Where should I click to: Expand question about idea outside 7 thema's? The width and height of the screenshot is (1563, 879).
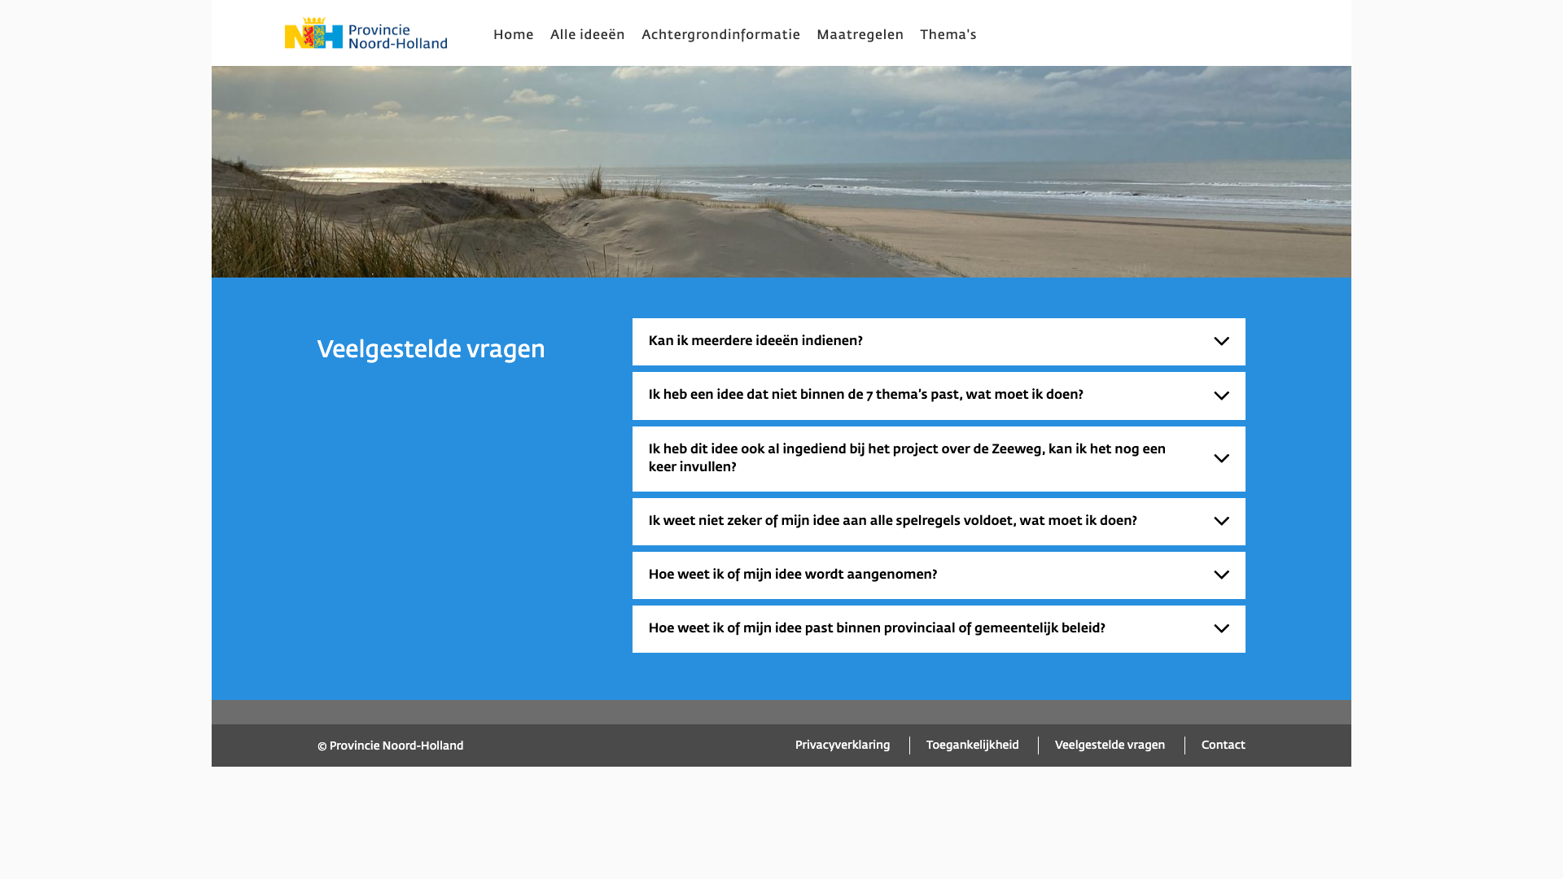(x=865, y=395)
